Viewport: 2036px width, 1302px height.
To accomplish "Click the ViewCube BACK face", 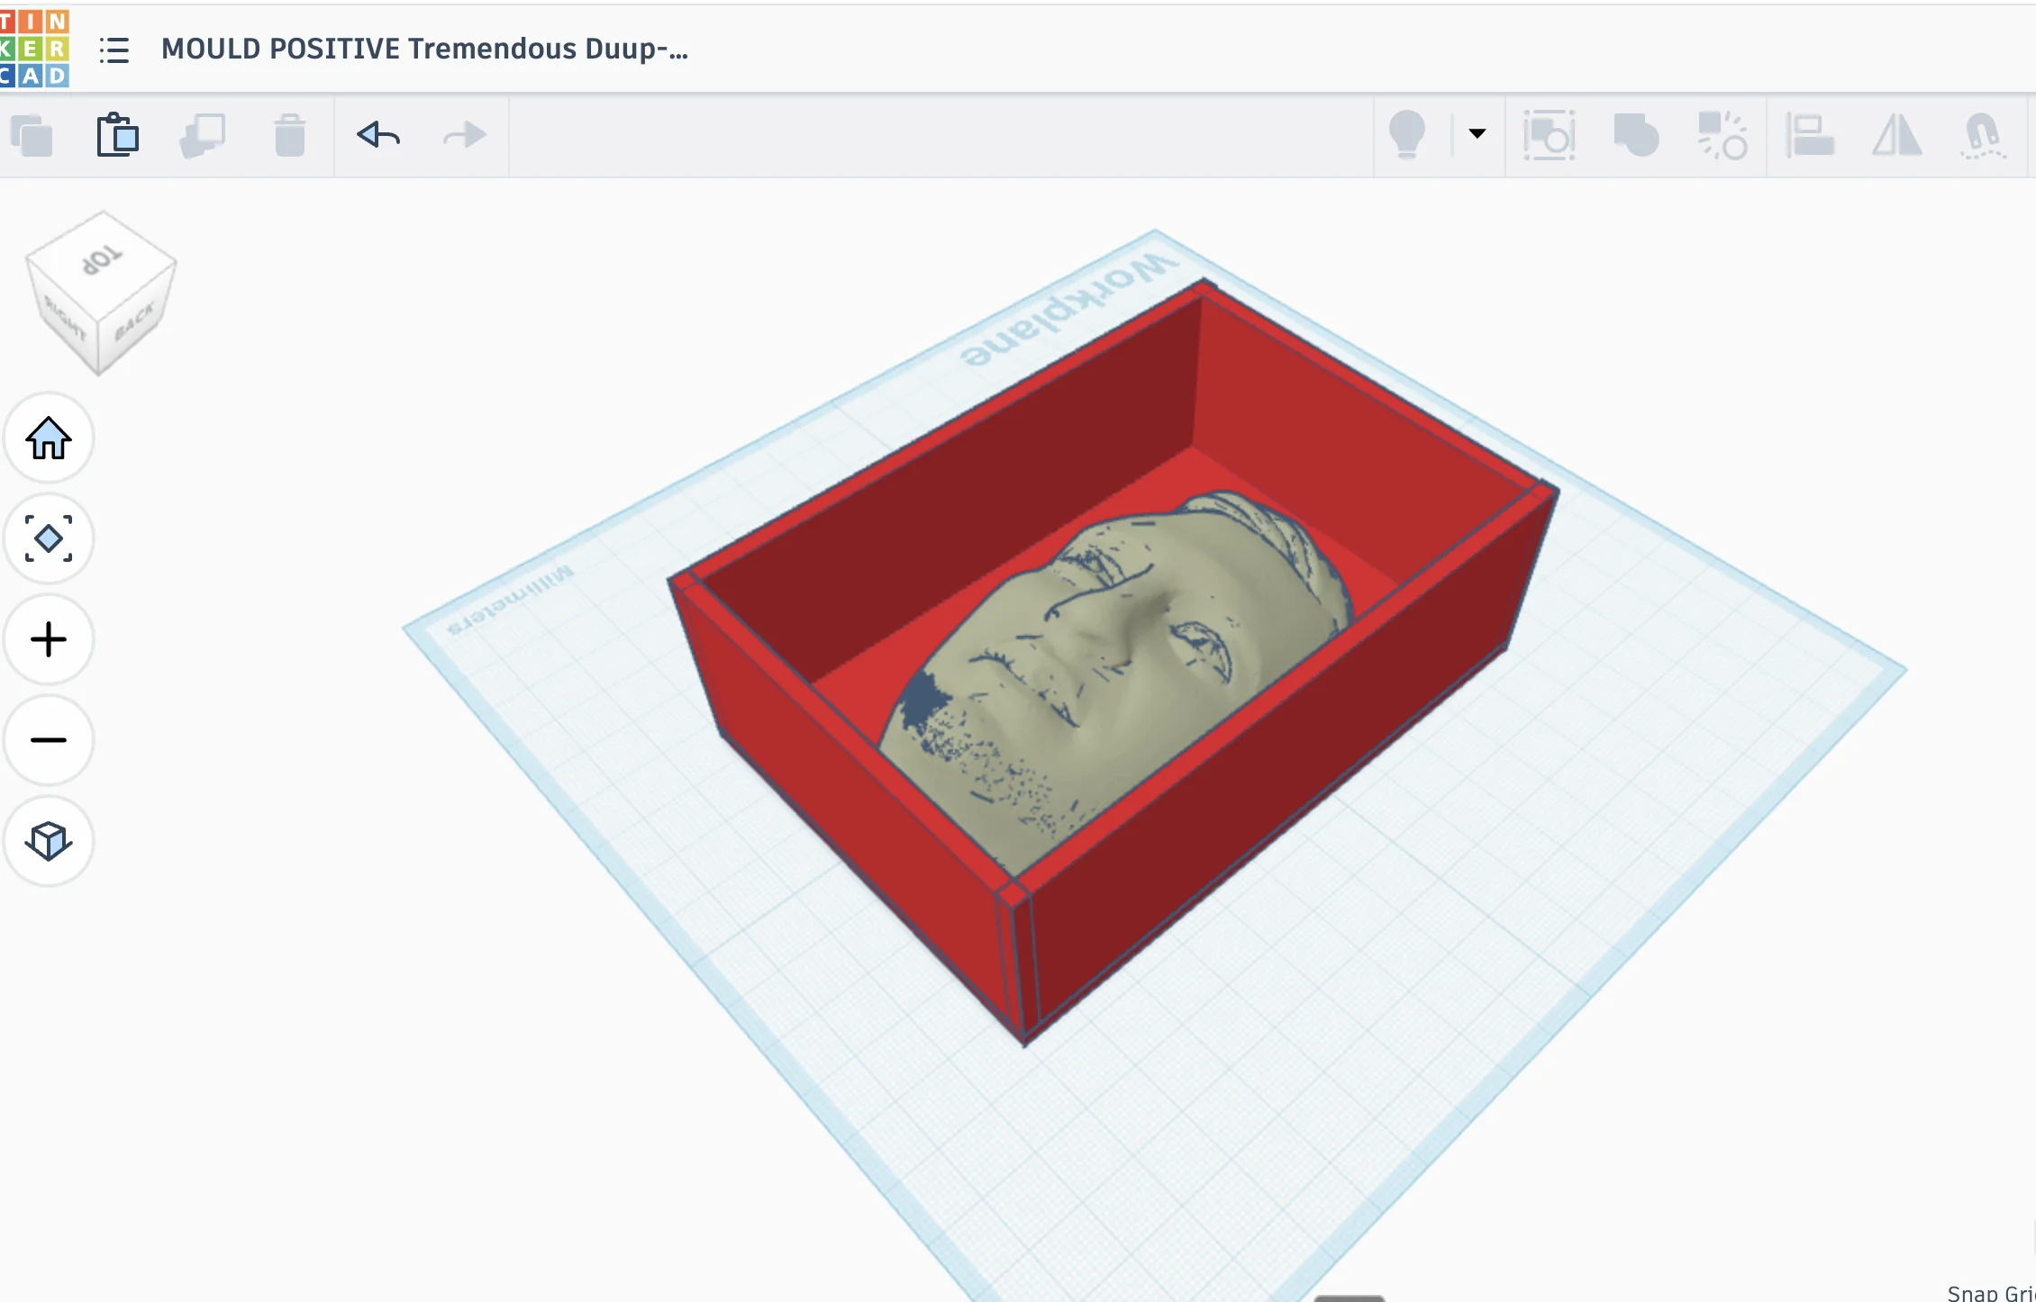I will tap(136, 321).
